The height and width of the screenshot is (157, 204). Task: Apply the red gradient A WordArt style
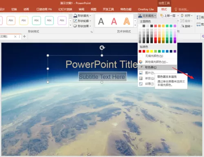(114, 21)
